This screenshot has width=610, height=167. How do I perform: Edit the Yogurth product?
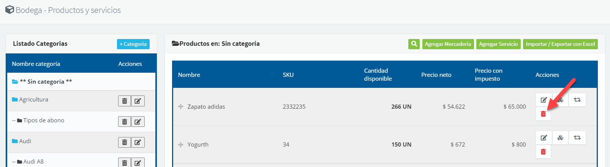click(x=544, y=138)
